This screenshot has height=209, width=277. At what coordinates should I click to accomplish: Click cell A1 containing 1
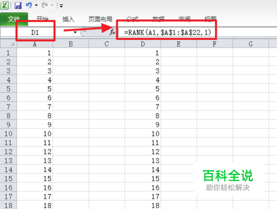click(x=35, y=53)
